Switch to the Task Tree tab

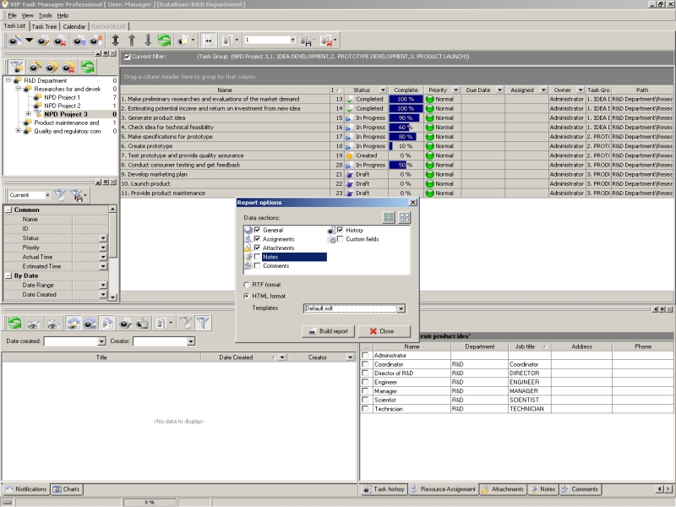coord(45,27)
